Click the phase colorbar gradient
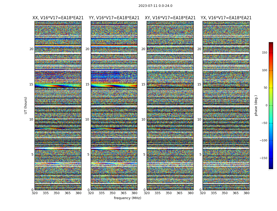The width and height of the screenshot is (277, 211). click(x=271, y=105)
